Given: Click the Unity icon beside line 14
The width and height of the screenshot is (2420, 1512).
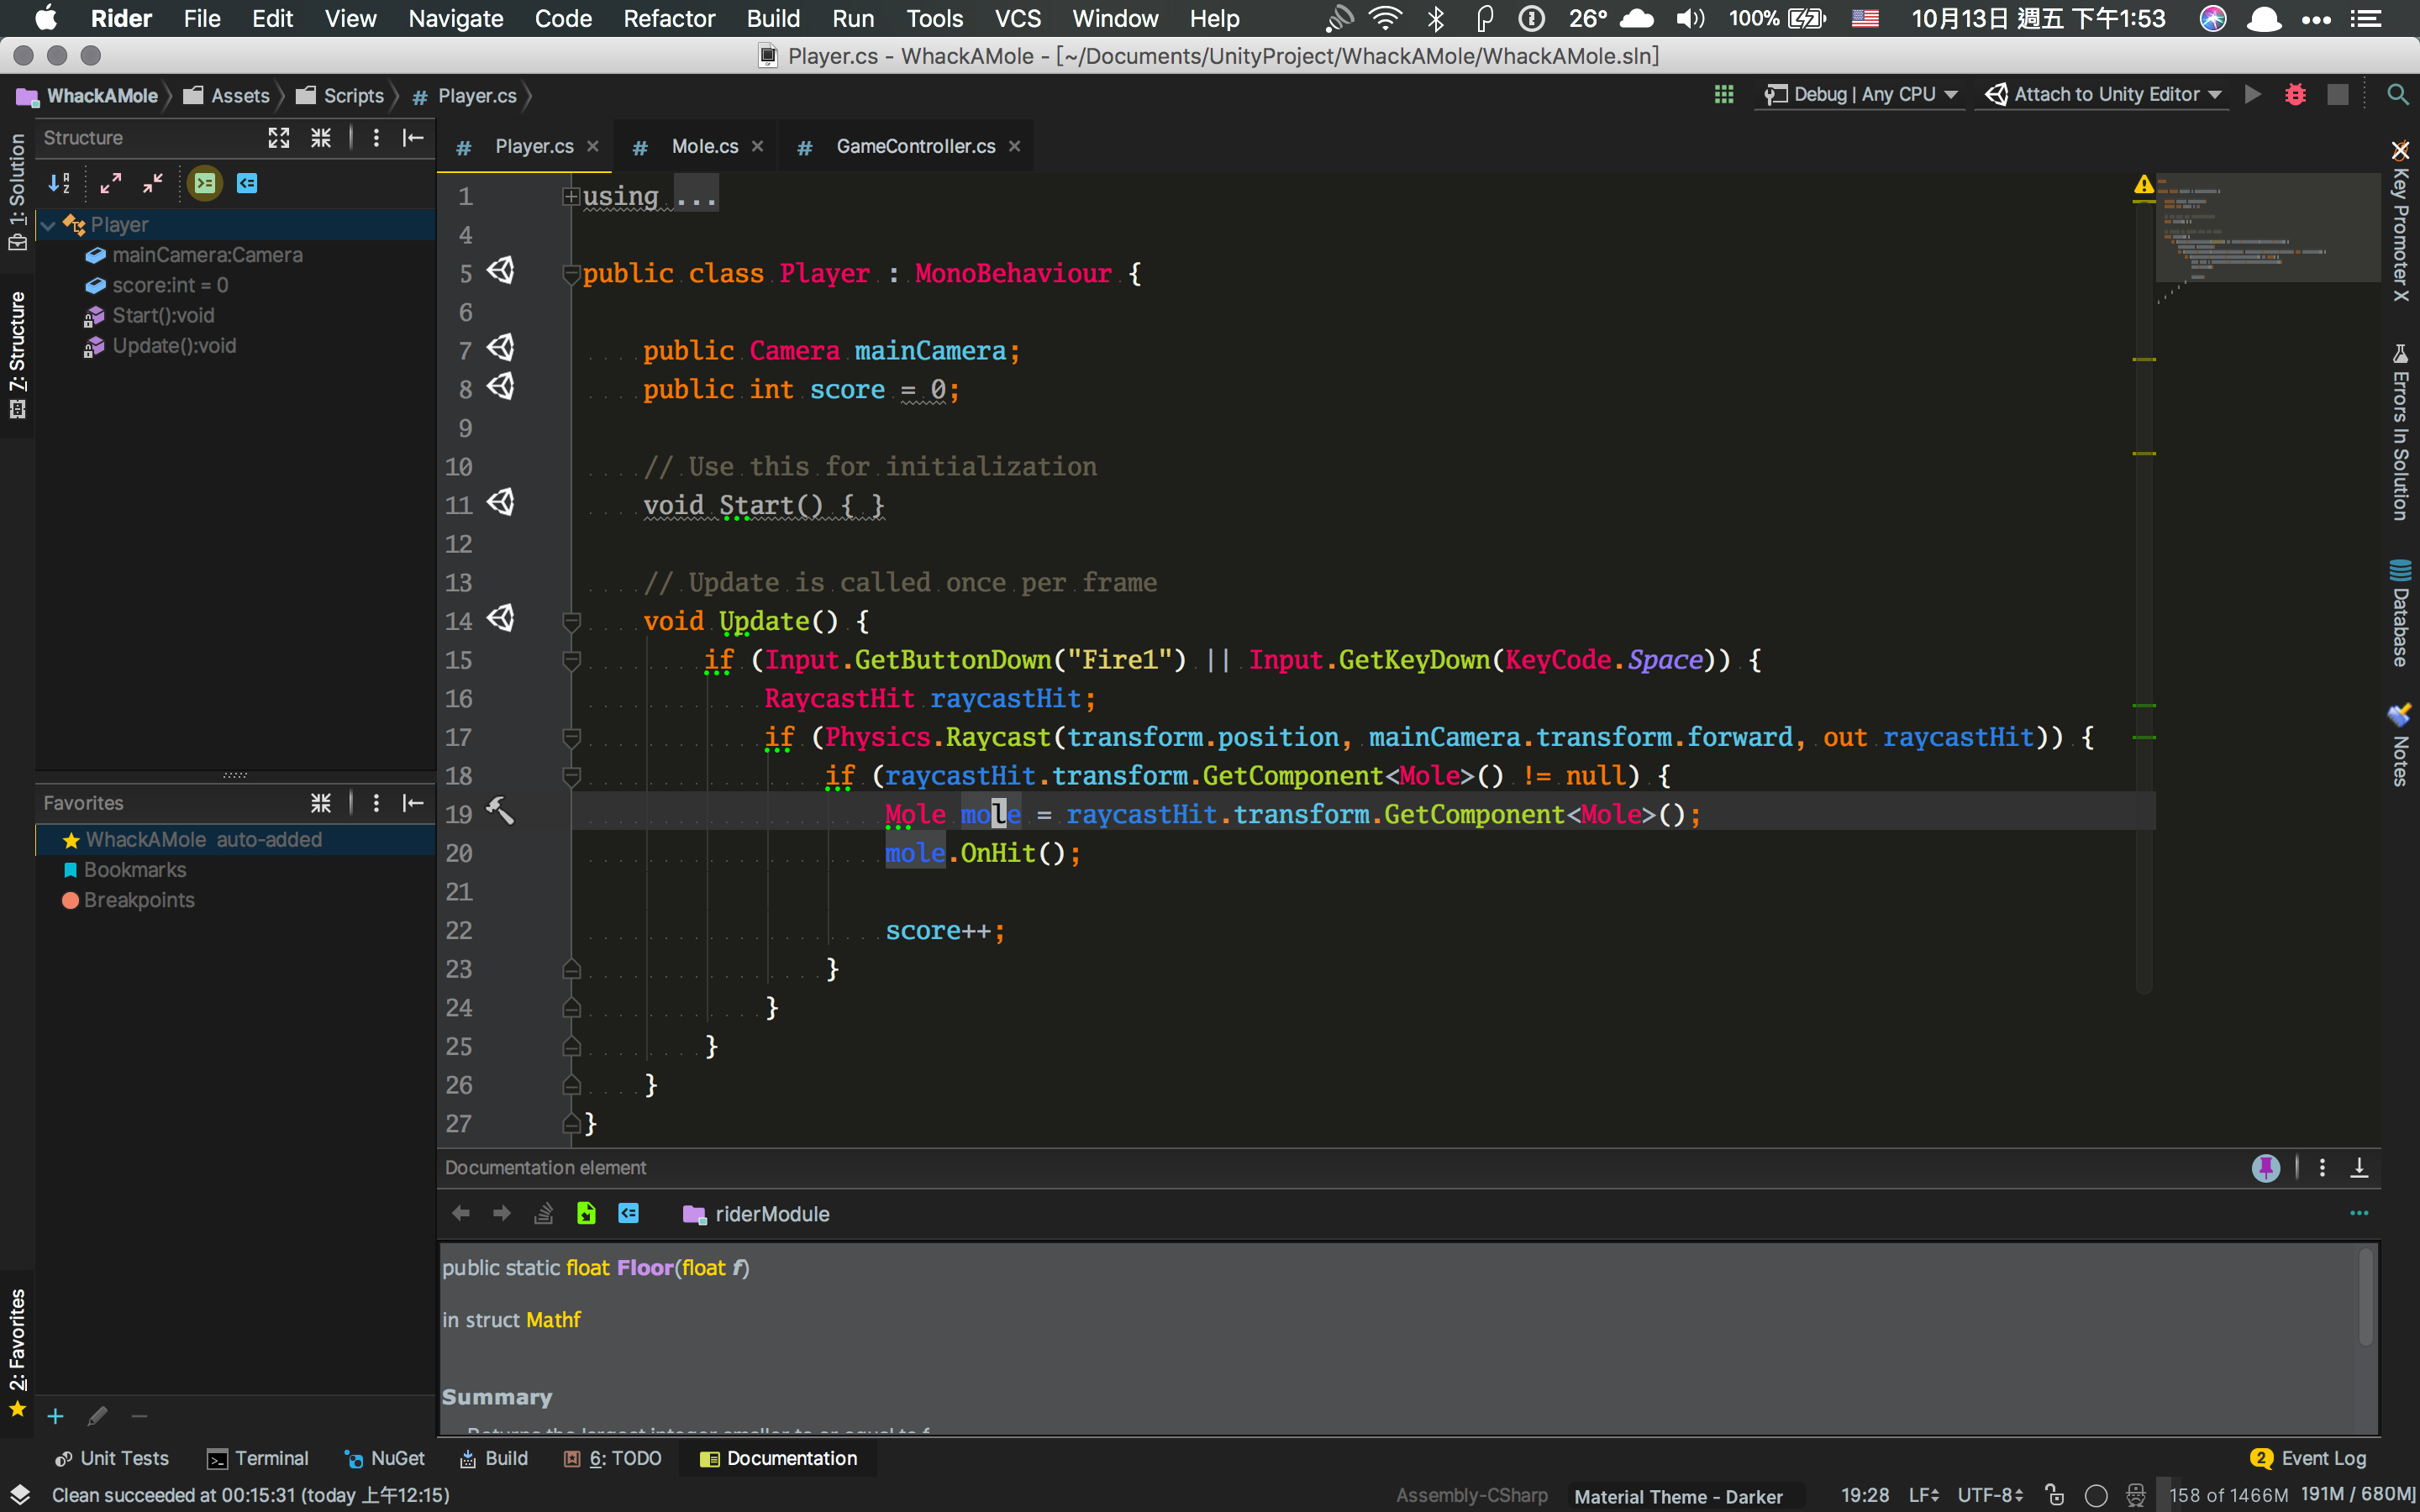Looking at the screenshot, I should click(500, 619).
